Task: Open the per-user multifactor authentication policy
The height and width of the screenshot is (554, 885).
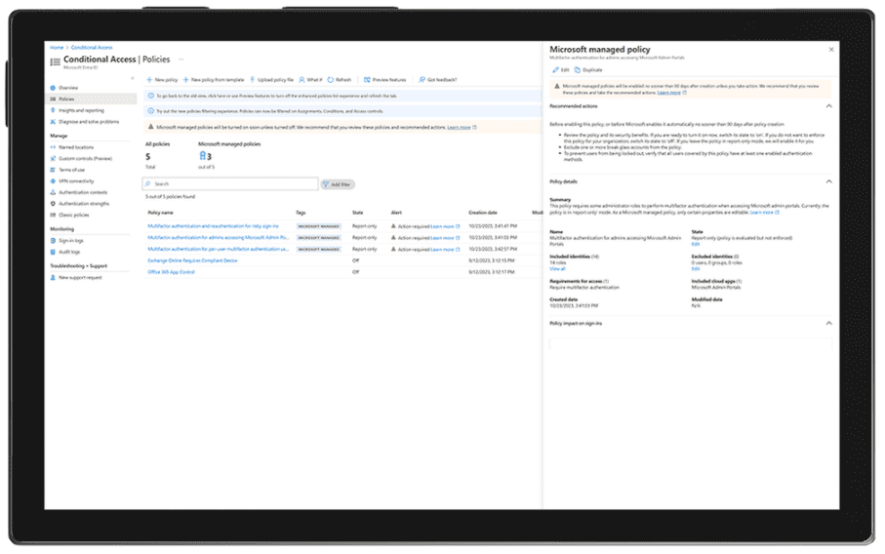Action: point(219,249)
